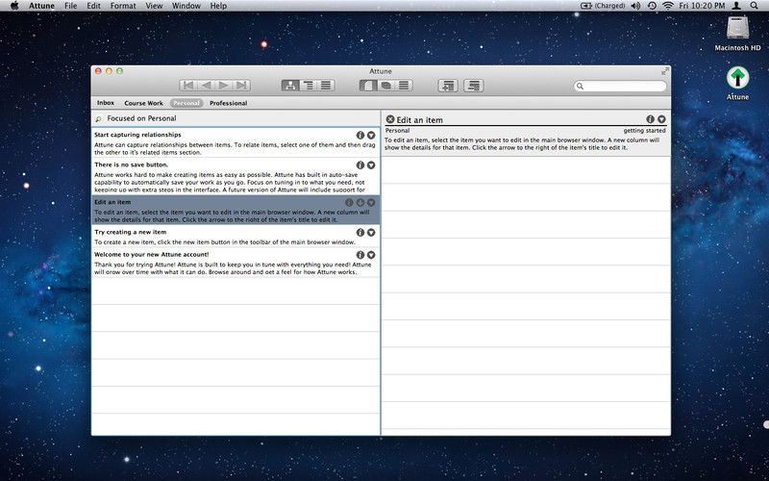The width and height of the screenshot is (769, 481).
Task: Click the search field in Attune toolbar
Action: point(620,86)
